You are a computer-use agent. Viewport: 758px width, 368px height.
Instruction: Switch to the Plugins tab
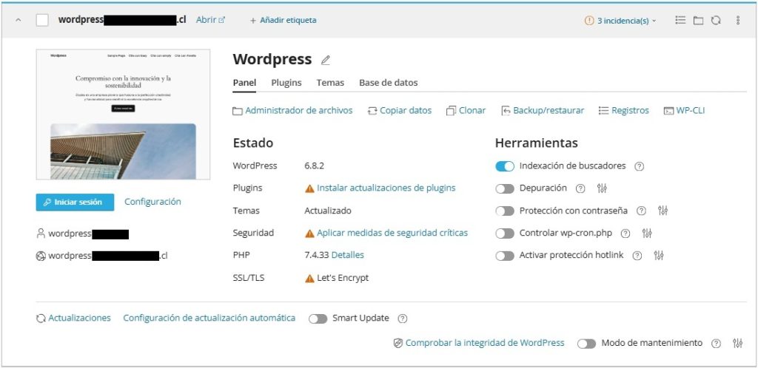pyautogui.click(x=286, y=83)
